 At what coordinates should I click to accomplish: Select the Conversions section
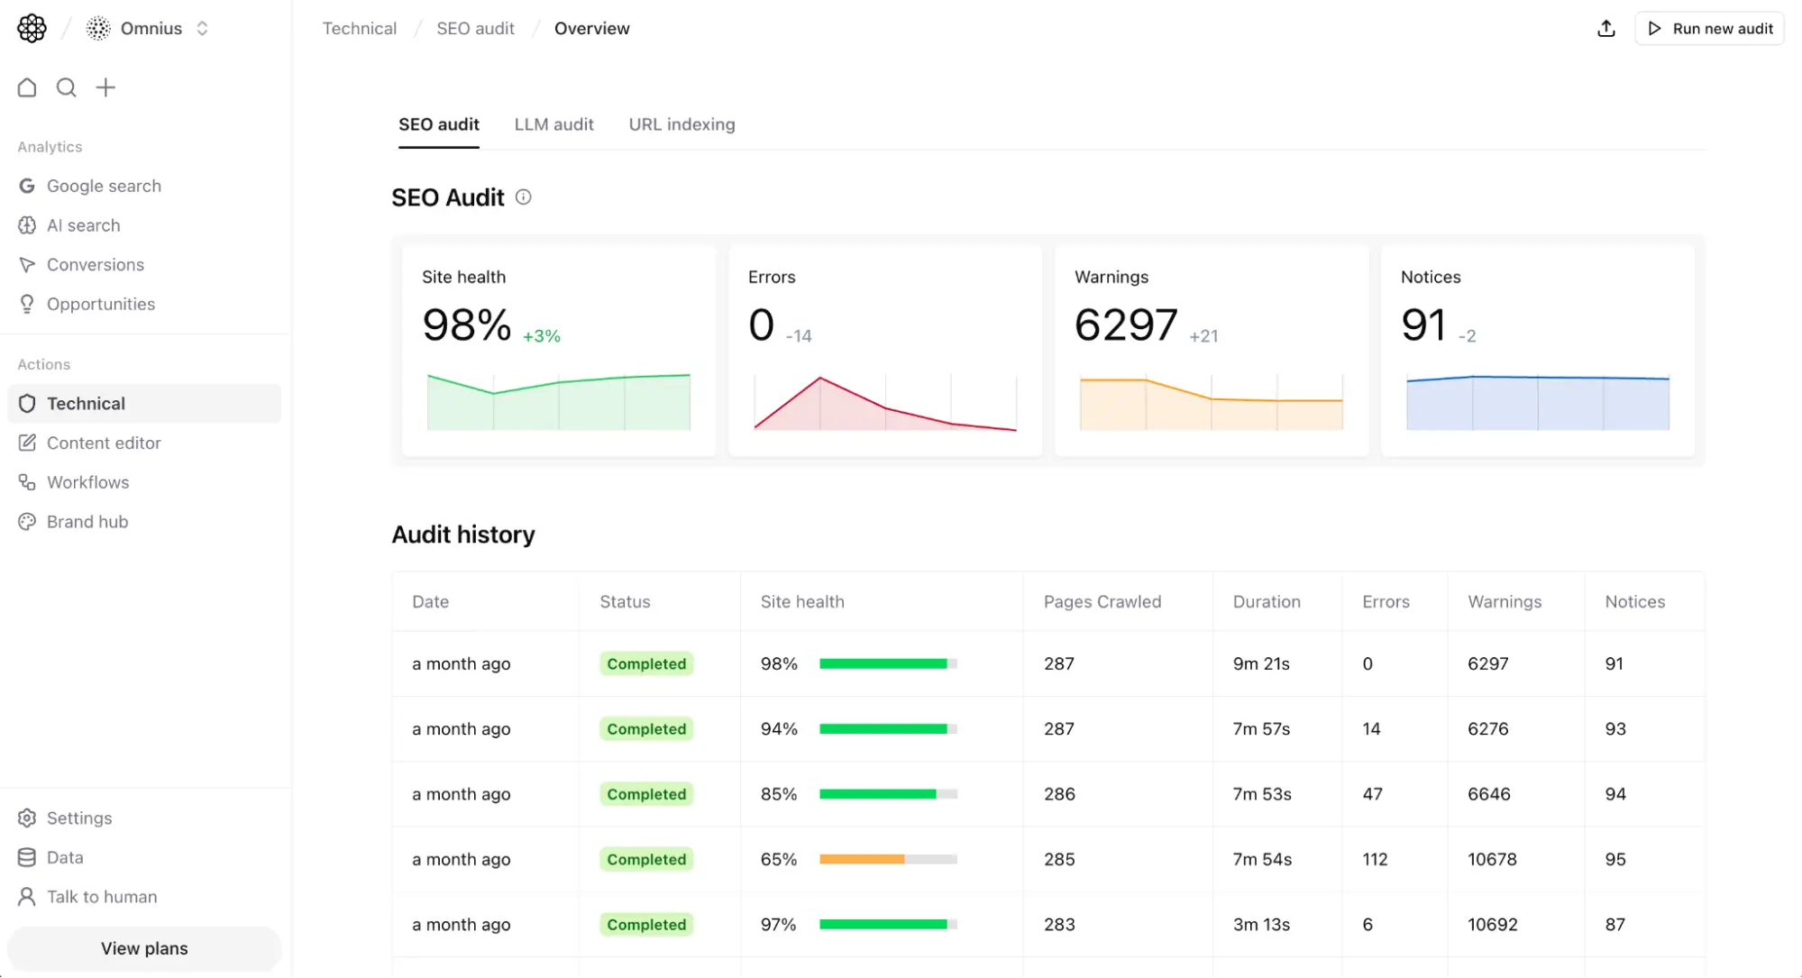click(96, 264)
